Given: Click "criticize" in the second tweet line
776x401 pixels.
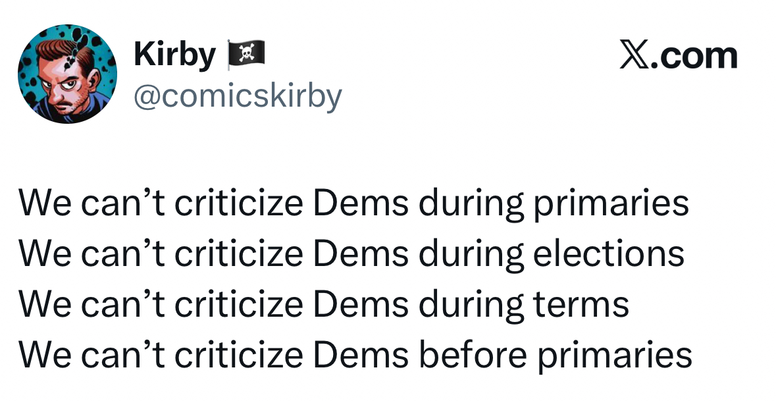Looking at the screenshot, I should coord(239,254).
